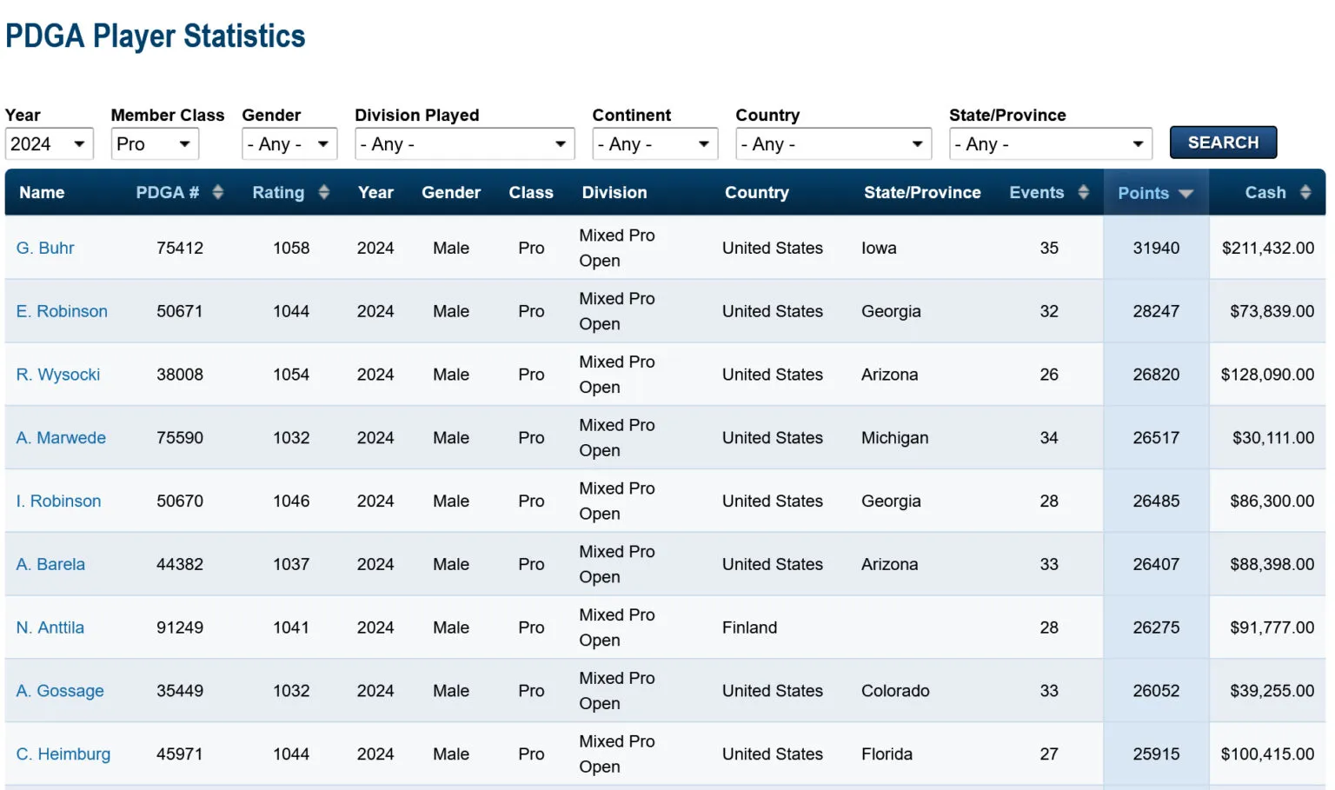Click the C. Heimburg name link
This screenshot has height=790, width=1335.
coord(63,754)
